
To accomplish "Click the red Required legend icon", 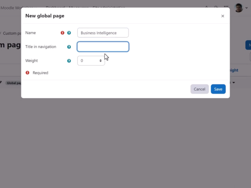I will coord(28,73).
